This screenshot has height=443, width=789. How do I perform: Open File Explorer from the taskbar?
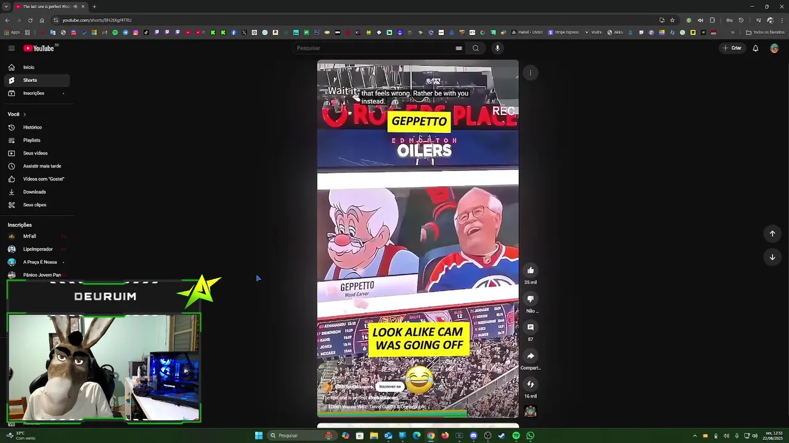coord(374,436)
